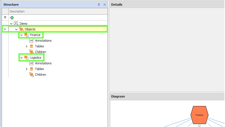Click the Tables database icon under Finance

31,46
